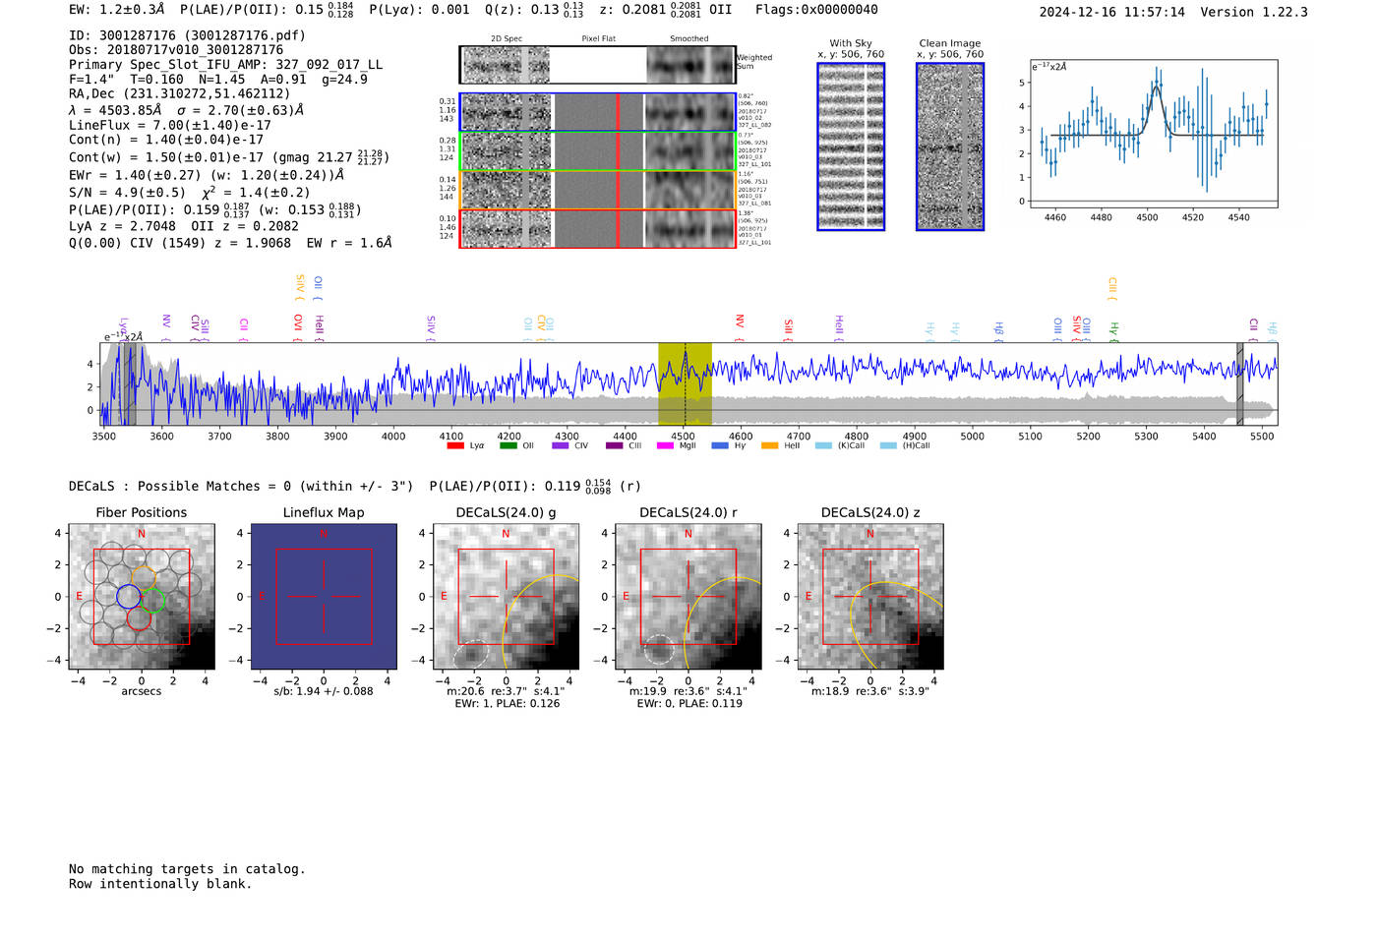Image resolution: width=1377 pixels, height=937 pixels.
Task: Select the green-bordered 2D spectrum row
Action: click(598, 151)
